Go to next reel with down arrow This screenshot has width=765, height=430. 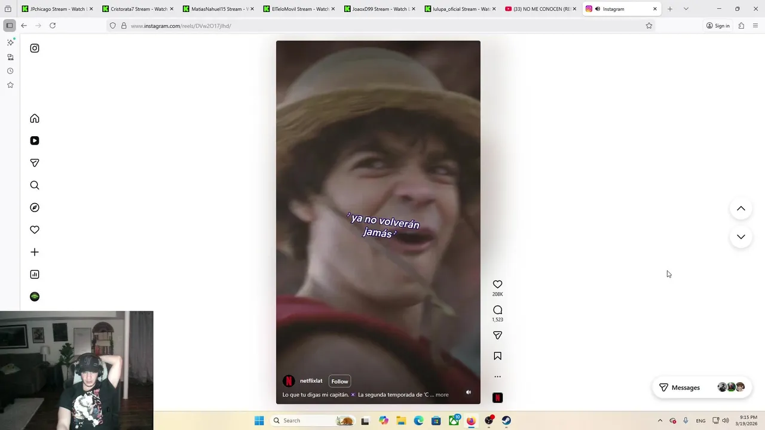tap(740, 236)
